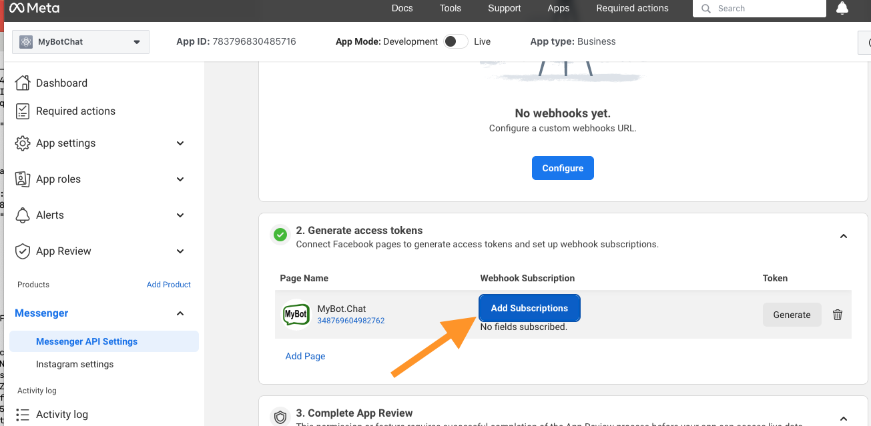Click the App Review sidebar icon
Image resolution: width=871 pixels, height=426 pixels.
(22, 251)
